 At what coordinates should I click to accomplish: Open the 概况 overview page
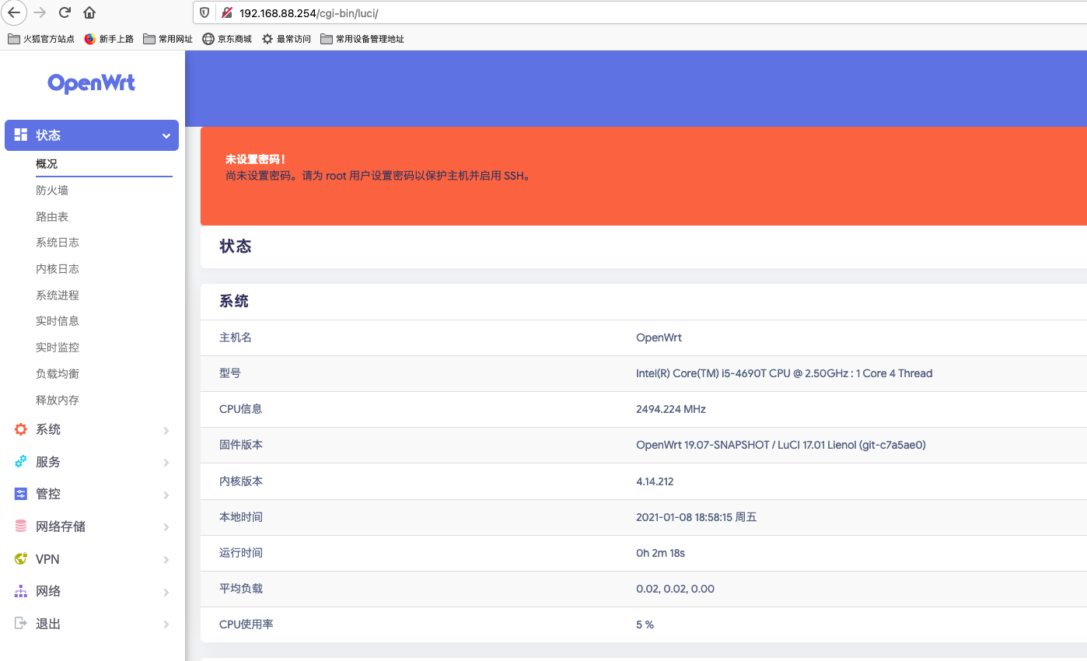coord(47,164)
